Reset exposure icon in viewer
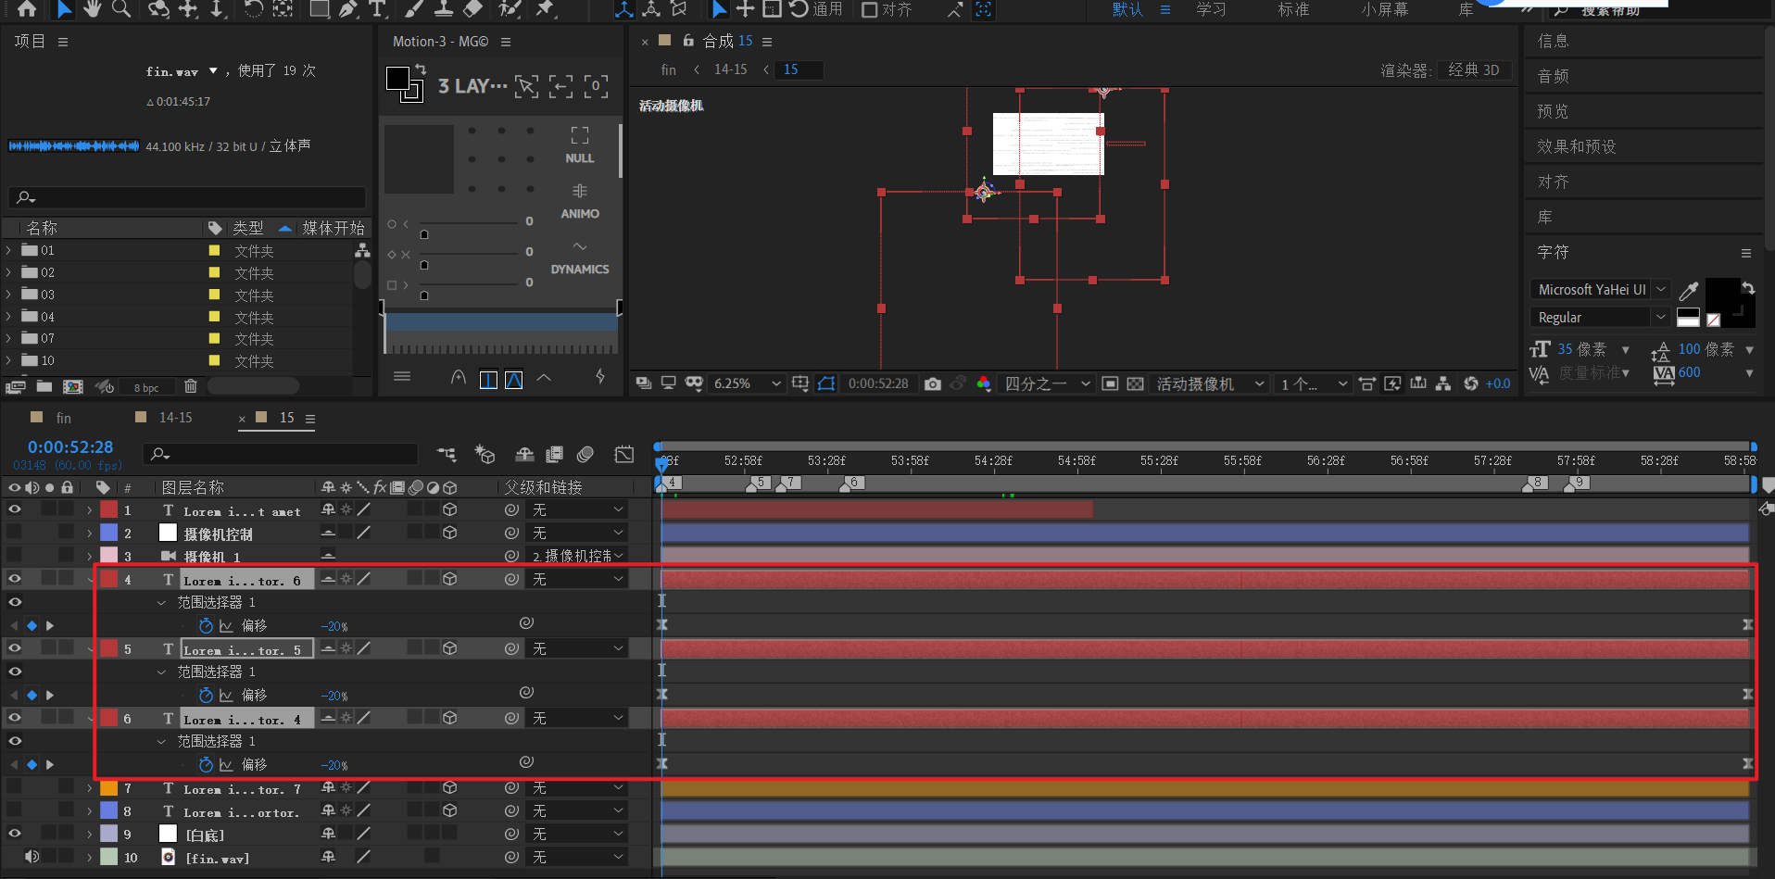Screen dimensions: 1775x879 1470,383
